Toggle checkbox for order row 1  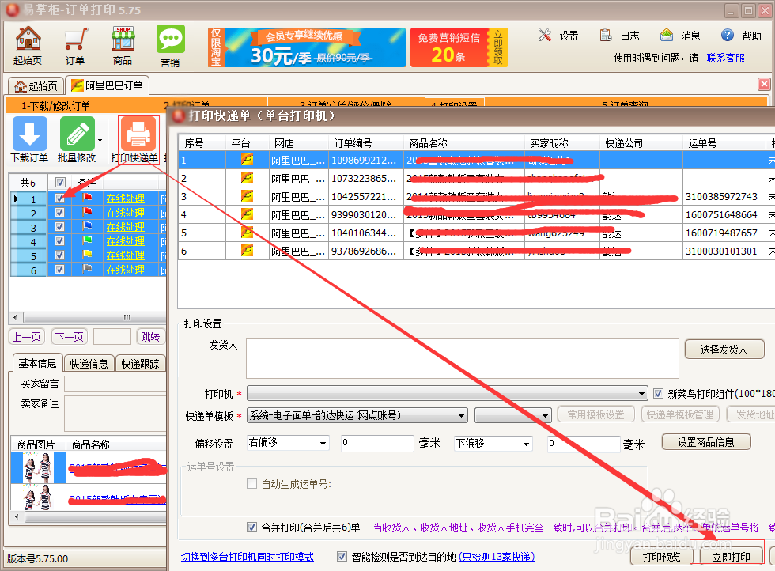(60, 199)
